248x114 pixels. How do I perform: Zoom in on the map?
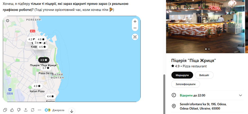135,22
